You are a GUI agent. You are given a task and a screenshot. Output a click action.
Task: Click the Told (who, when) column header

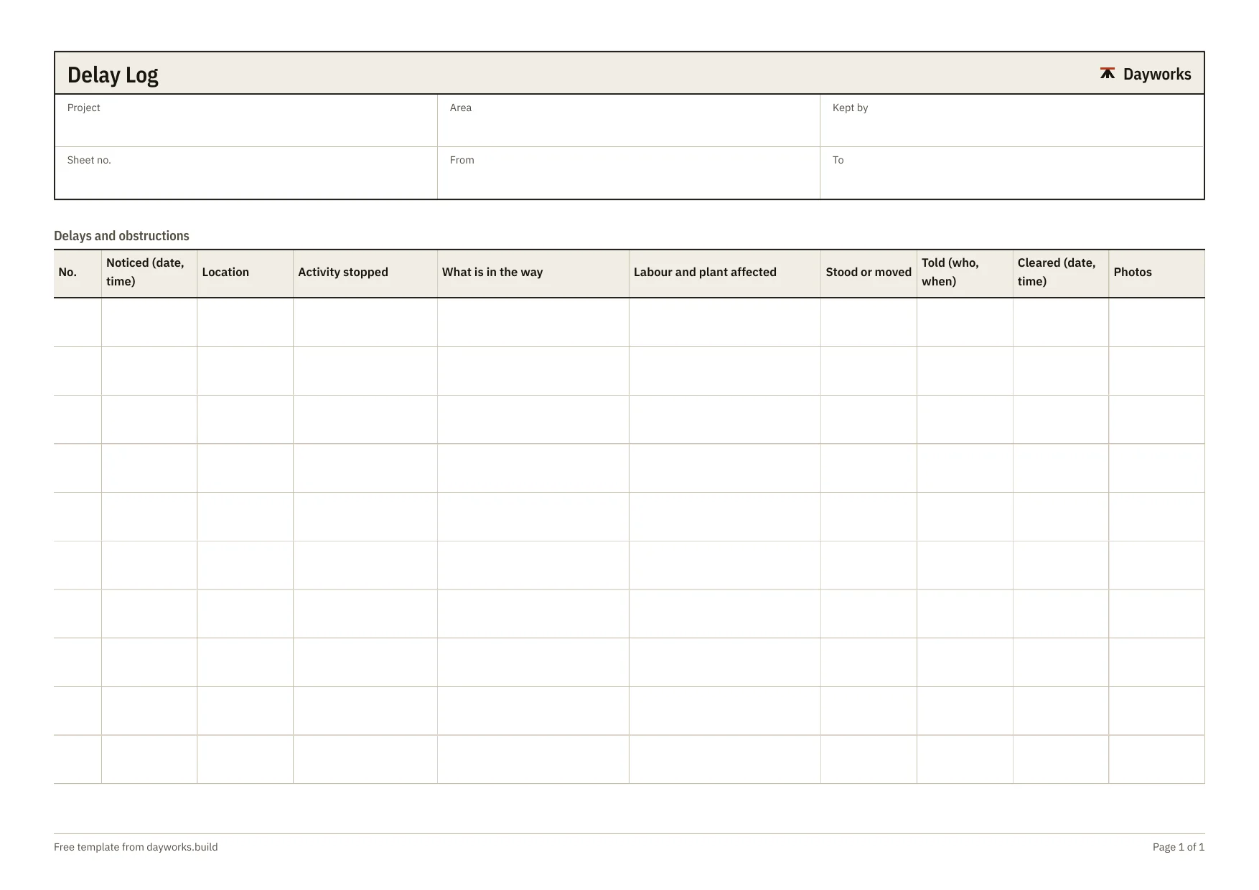(965, 273)
